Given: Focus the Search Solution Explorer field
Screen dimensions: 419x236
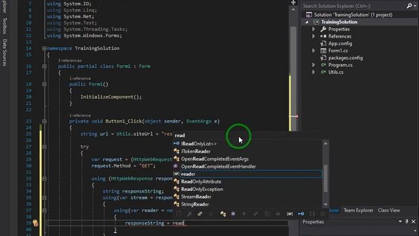Looking at the screenshot, I should click(354, 6).
